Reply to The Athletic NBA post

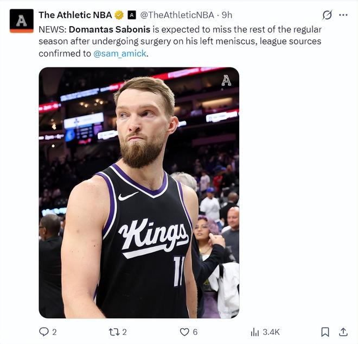44,332
